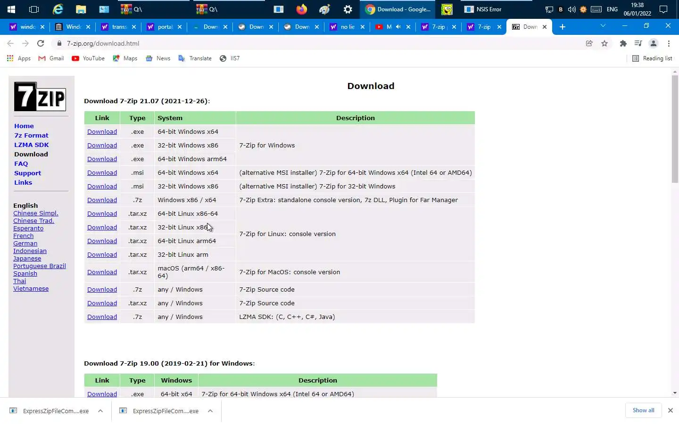The image size is (679, 424).
Task: Go to Home in the sidebar
Action: click(24, 126)
